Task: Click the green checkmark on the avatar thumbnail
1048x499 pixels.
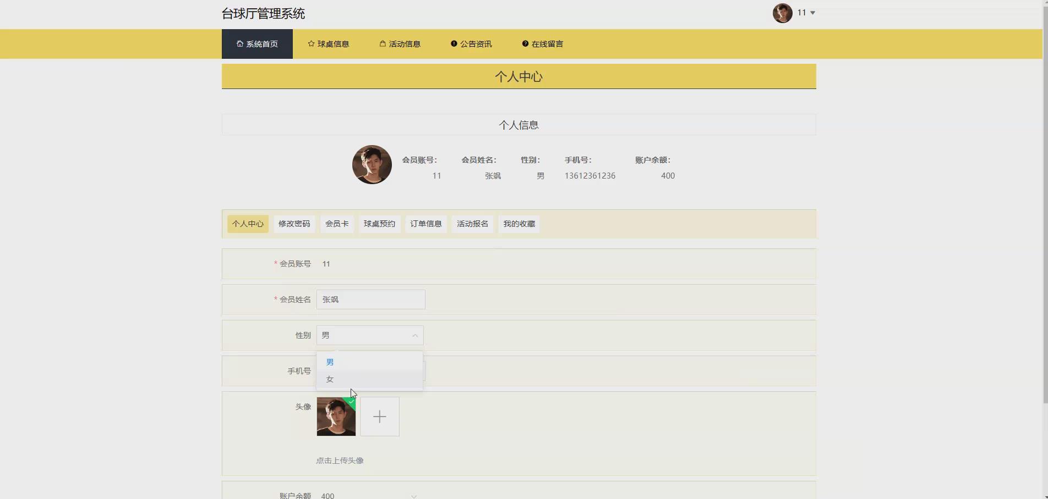Action: pos(351,402)
